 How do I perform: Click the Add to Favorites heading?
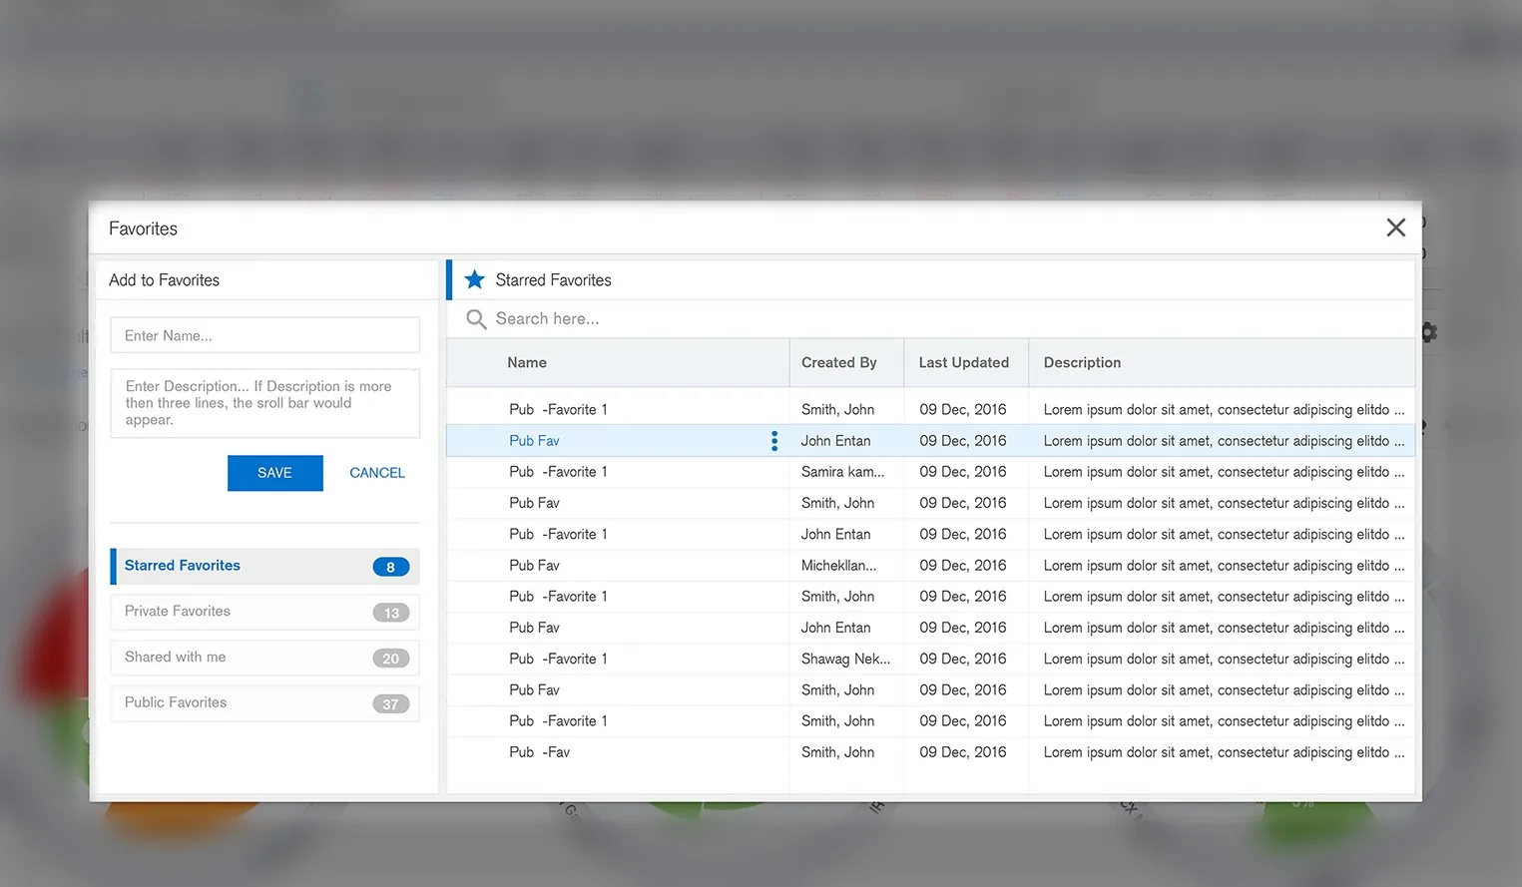point(164,280)
